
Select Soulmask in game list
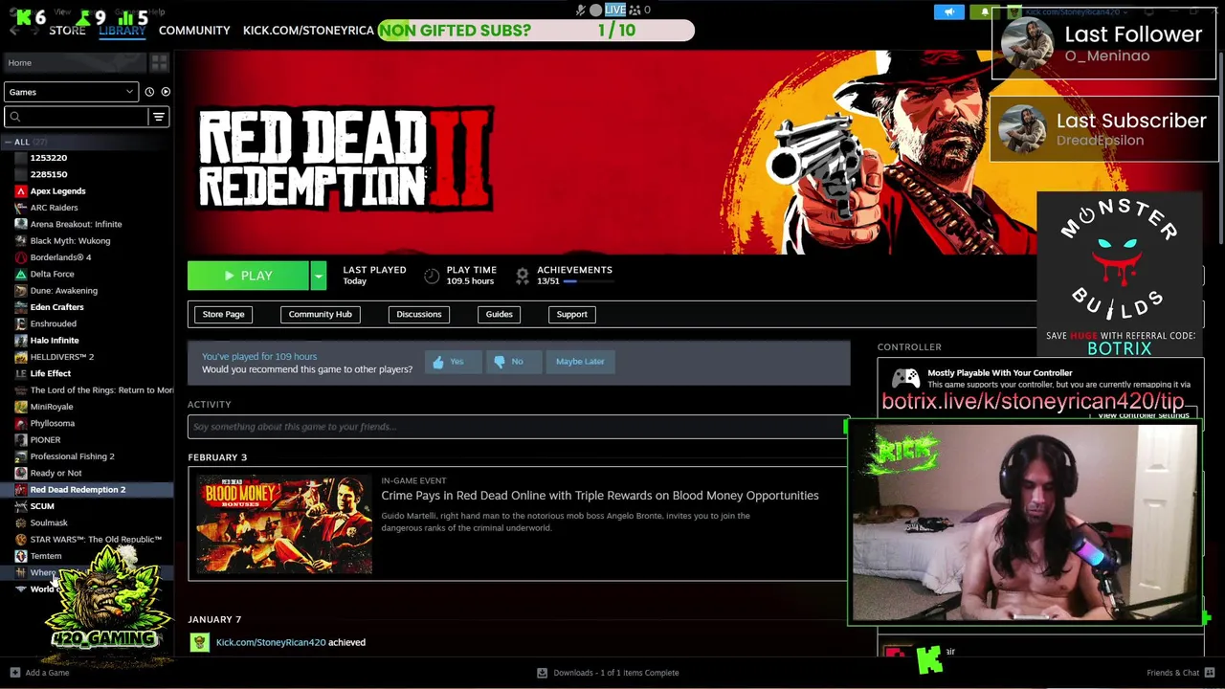click(49, 523)
